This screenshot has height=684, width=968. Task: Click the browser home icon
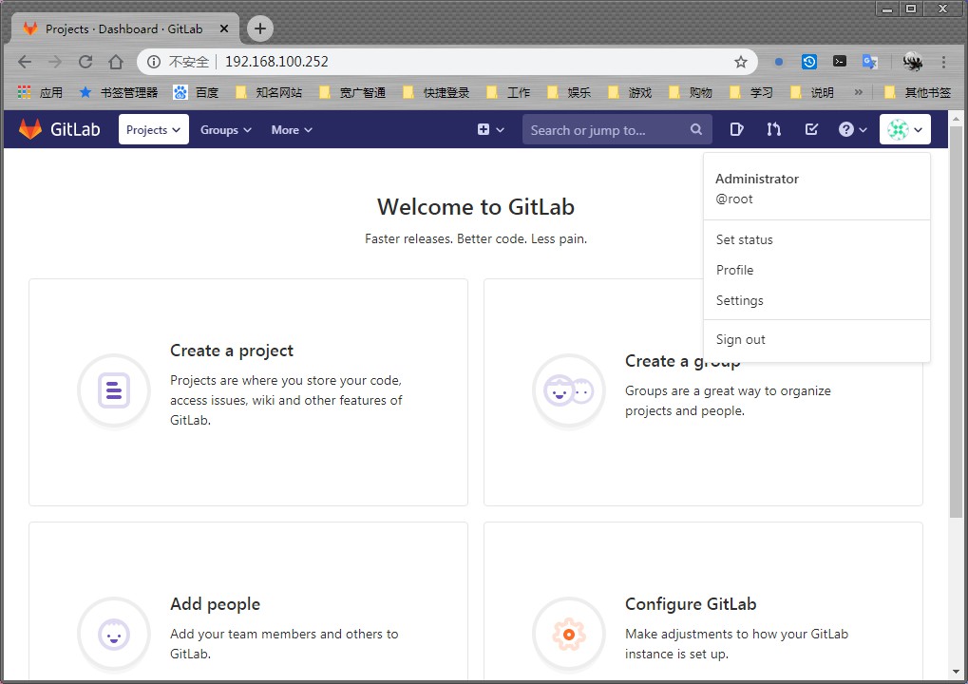tap(116, 61)
